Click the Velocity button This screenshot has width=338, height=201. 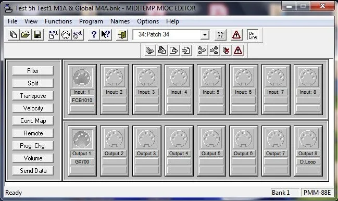[33, 108]
